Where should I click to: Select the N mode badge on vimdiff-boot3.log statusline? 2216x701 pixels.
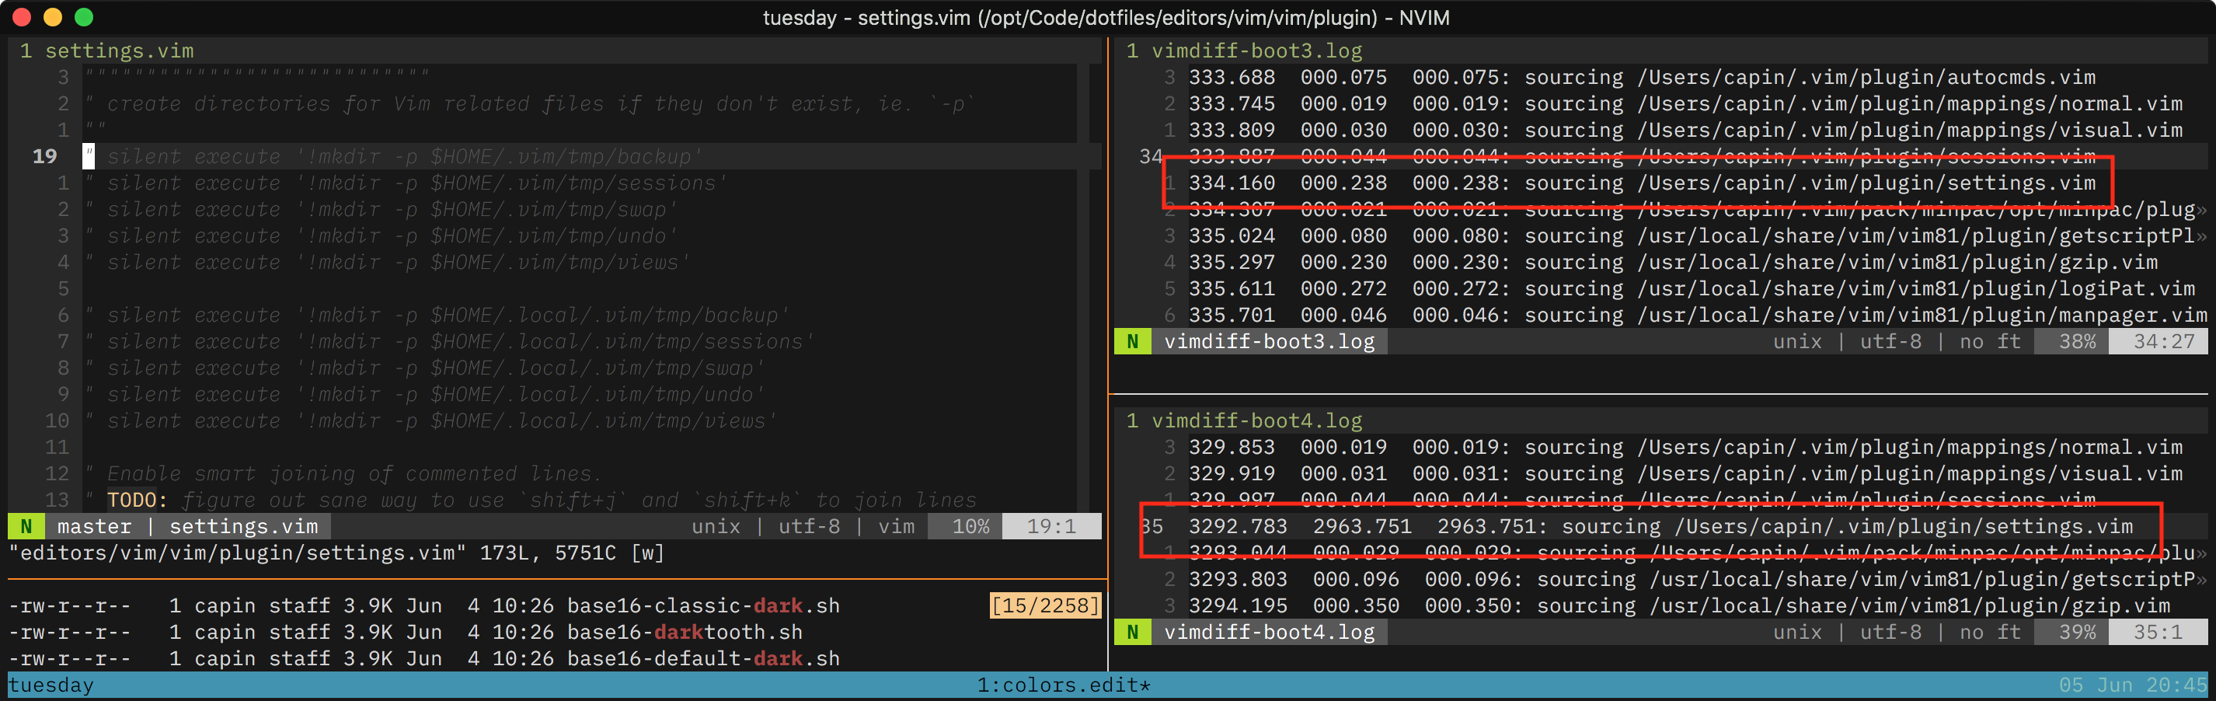pos(1133,340)
